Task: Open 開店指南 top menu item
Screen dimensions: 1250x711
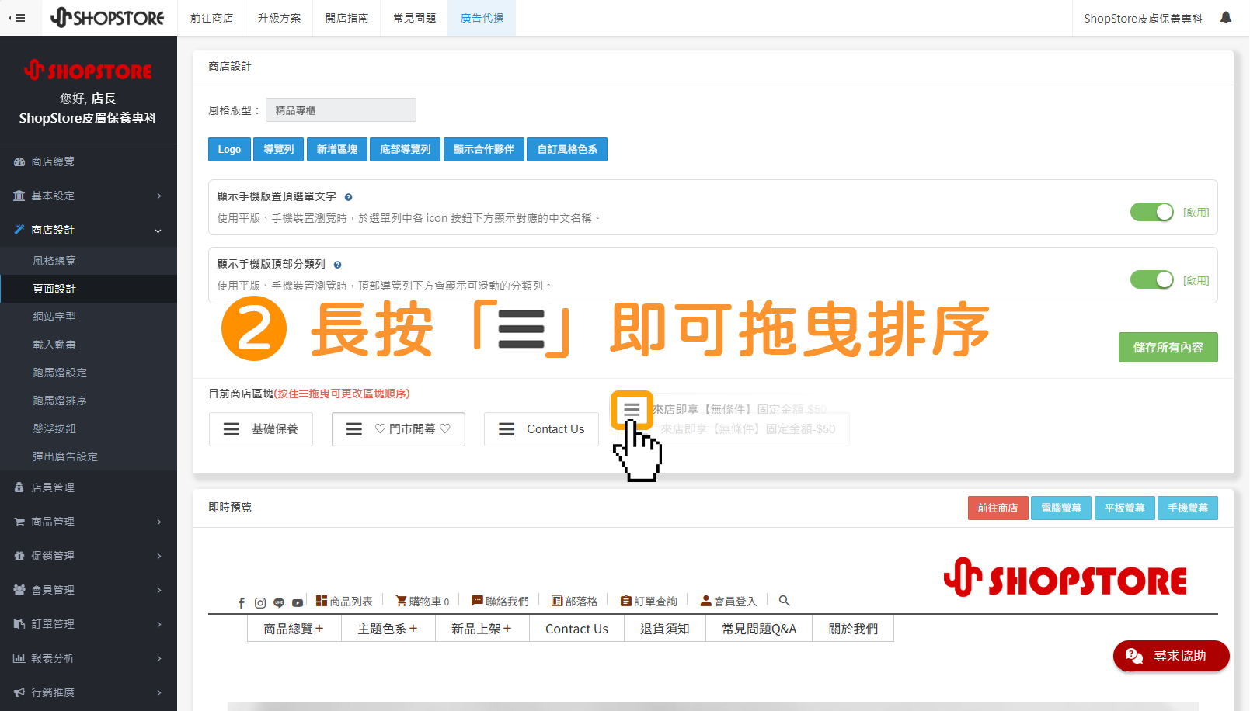Action: [346, 18]
